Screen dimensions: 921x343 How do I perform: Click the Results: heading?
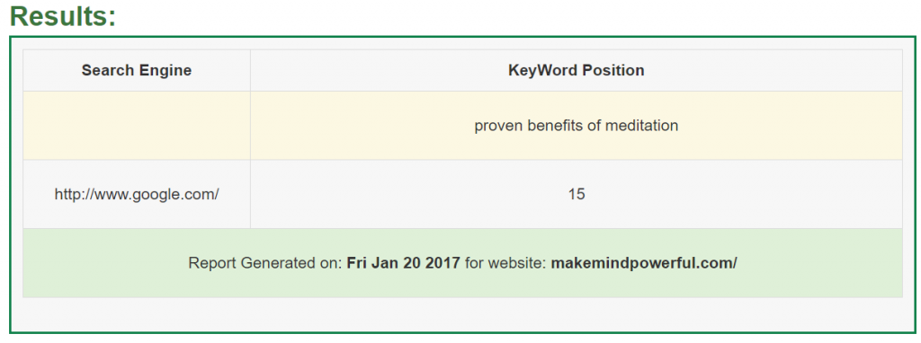click(64, 16)
